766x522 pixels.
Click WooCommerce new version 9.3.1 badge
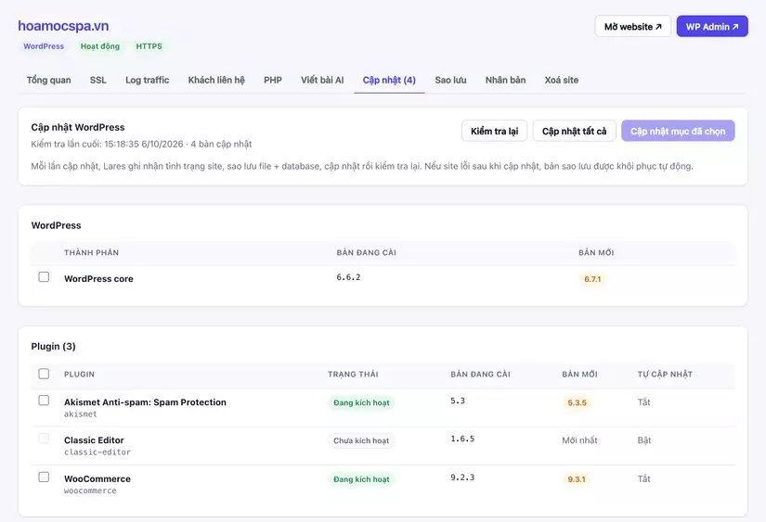pyautogui.click(x=577, y=479)
